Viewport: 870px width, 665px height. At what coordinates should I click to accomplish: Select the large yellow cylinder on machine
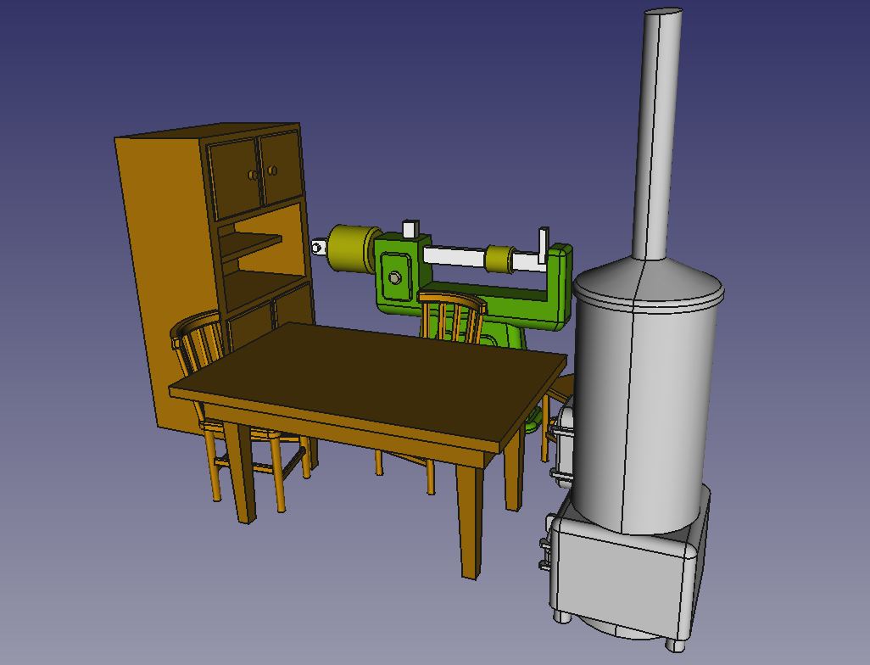350,249
